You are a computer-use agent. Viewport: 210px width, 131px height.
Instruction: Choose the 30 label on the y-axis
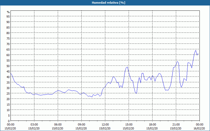tap(8, 88)
